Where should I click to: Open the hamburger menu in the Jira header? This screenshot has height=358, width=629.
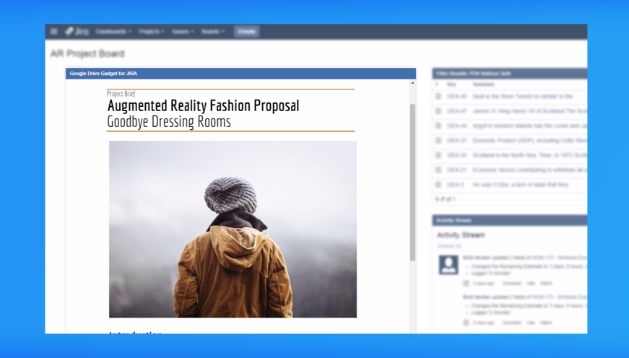click(53, 31)
